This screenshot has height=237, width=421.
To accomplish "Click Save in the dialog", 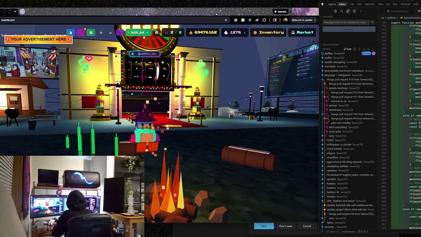I will (264, 226).
